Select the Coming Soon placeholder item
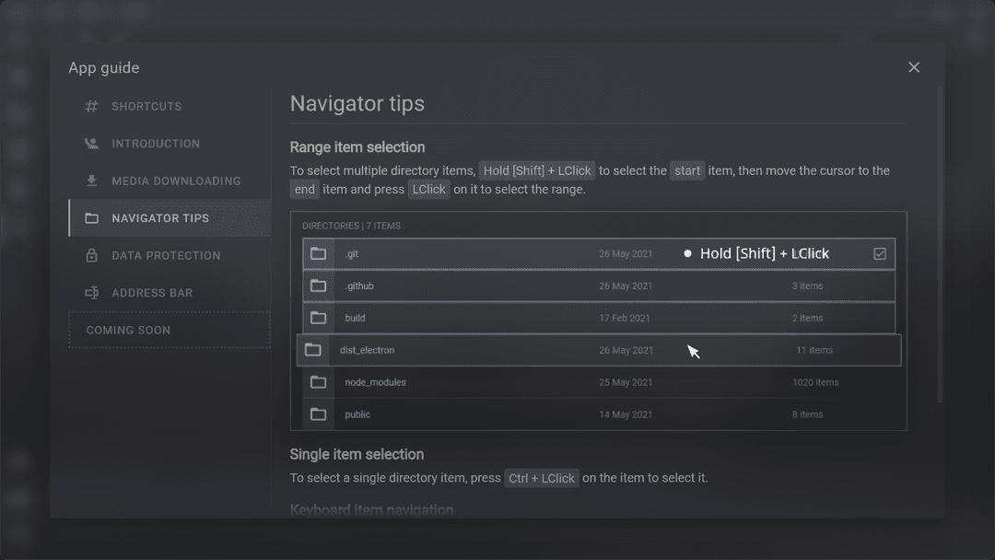 pyautogui.click(x=169, y=330)
